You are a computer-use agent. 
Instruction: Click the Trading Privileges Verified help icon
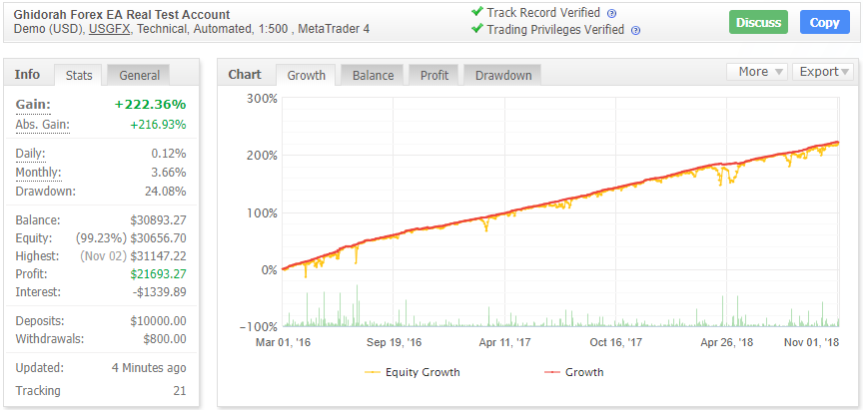coord(635,30)
